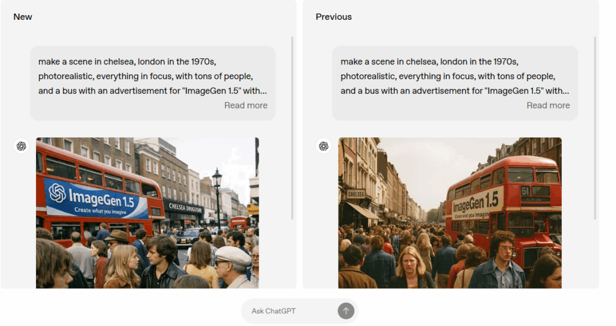The width and height of the screenshot is (616, 326).
Task: Click the prompt message bubble in New panel
Action: coord(153,83)
